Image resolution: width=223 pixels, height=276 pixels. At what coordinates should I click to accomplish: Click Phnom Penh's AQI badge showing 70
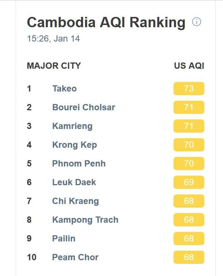tap(189, 164)
